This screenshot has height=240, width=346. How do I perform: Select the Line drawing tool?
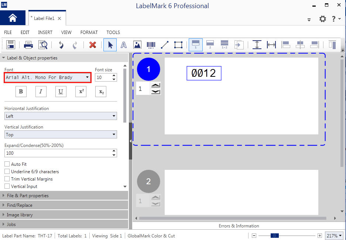pos(165,45)
